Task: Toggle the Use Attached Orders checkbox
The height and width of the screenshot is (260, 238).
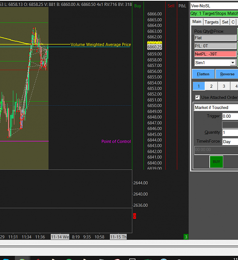Action: tap(197, 97)
